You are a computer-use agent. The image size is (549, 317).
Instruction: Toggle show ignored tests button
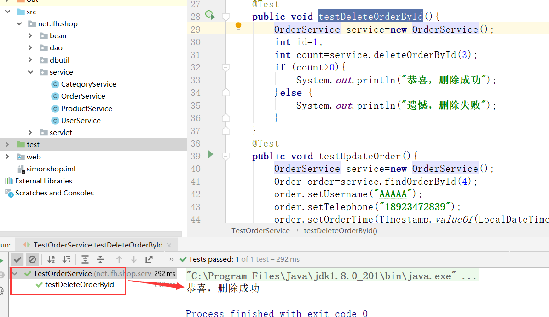coord(32,259)
